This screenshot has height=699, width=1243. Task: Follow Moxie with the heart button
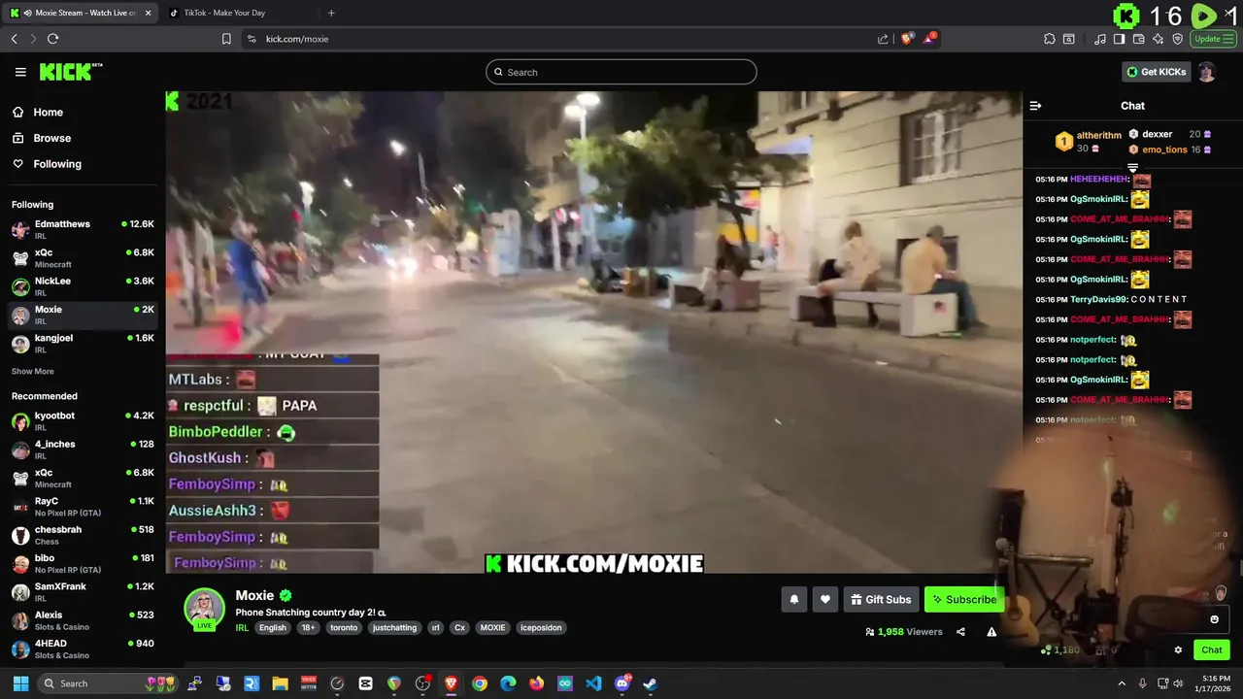click(x=825, y=600)
